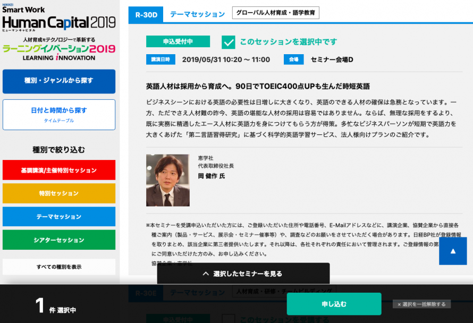Image resolution: width=473 pixels, height=323 pixels.
Task: Click このセッションを選択中です text
Action: pos(289,42)
